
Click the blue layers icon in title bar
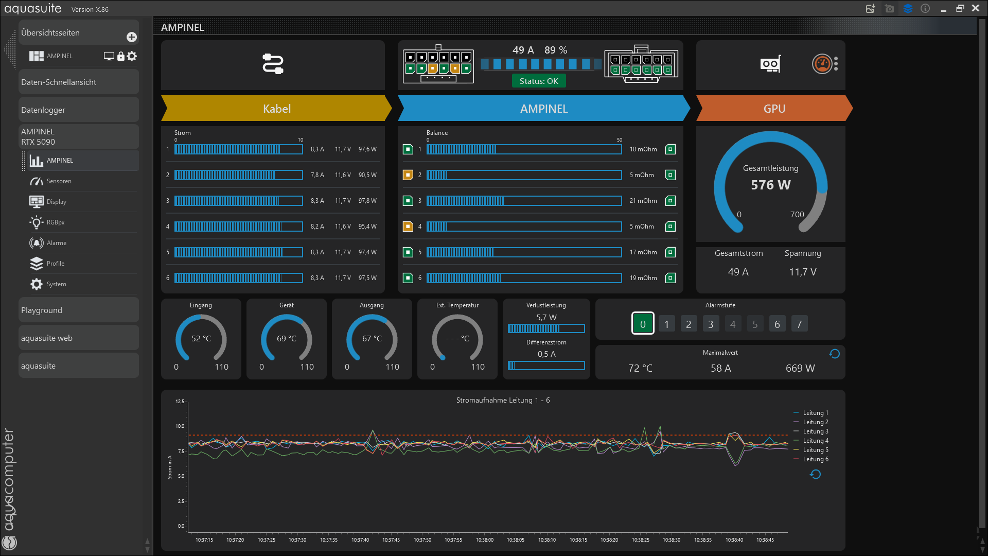[908, 9]
